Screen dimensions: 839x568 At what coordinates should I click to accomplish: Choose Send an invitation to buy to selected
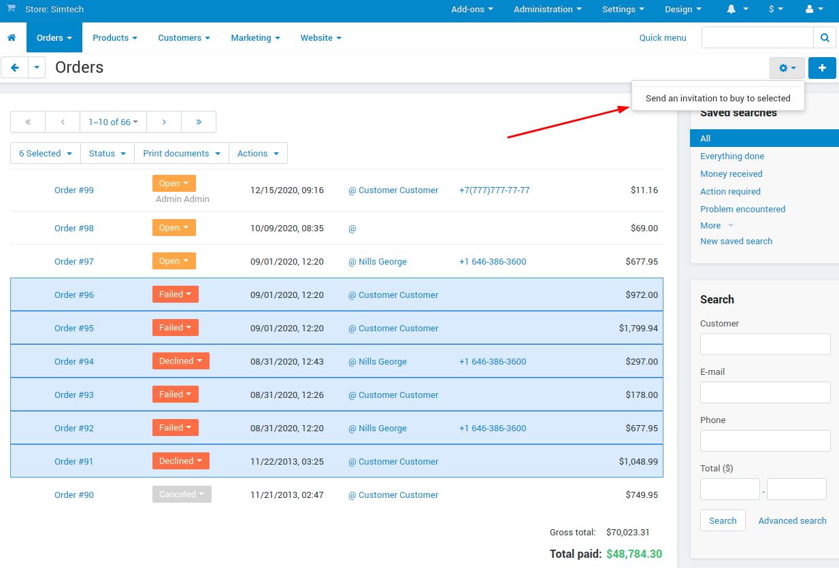718,99
